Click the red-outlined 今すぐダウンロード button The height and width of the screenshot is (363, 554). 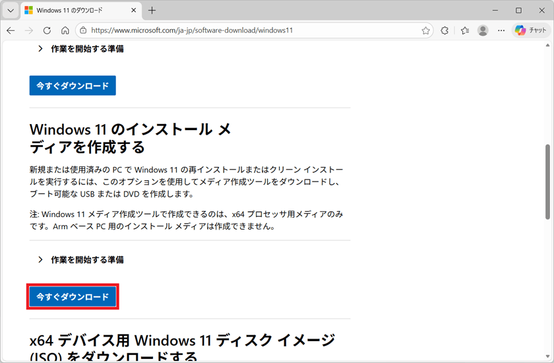[73, 297]
